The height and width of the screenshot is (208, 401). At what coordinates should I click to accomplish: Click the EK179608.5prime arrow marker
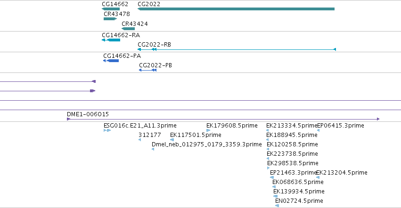tap(208, 130)
